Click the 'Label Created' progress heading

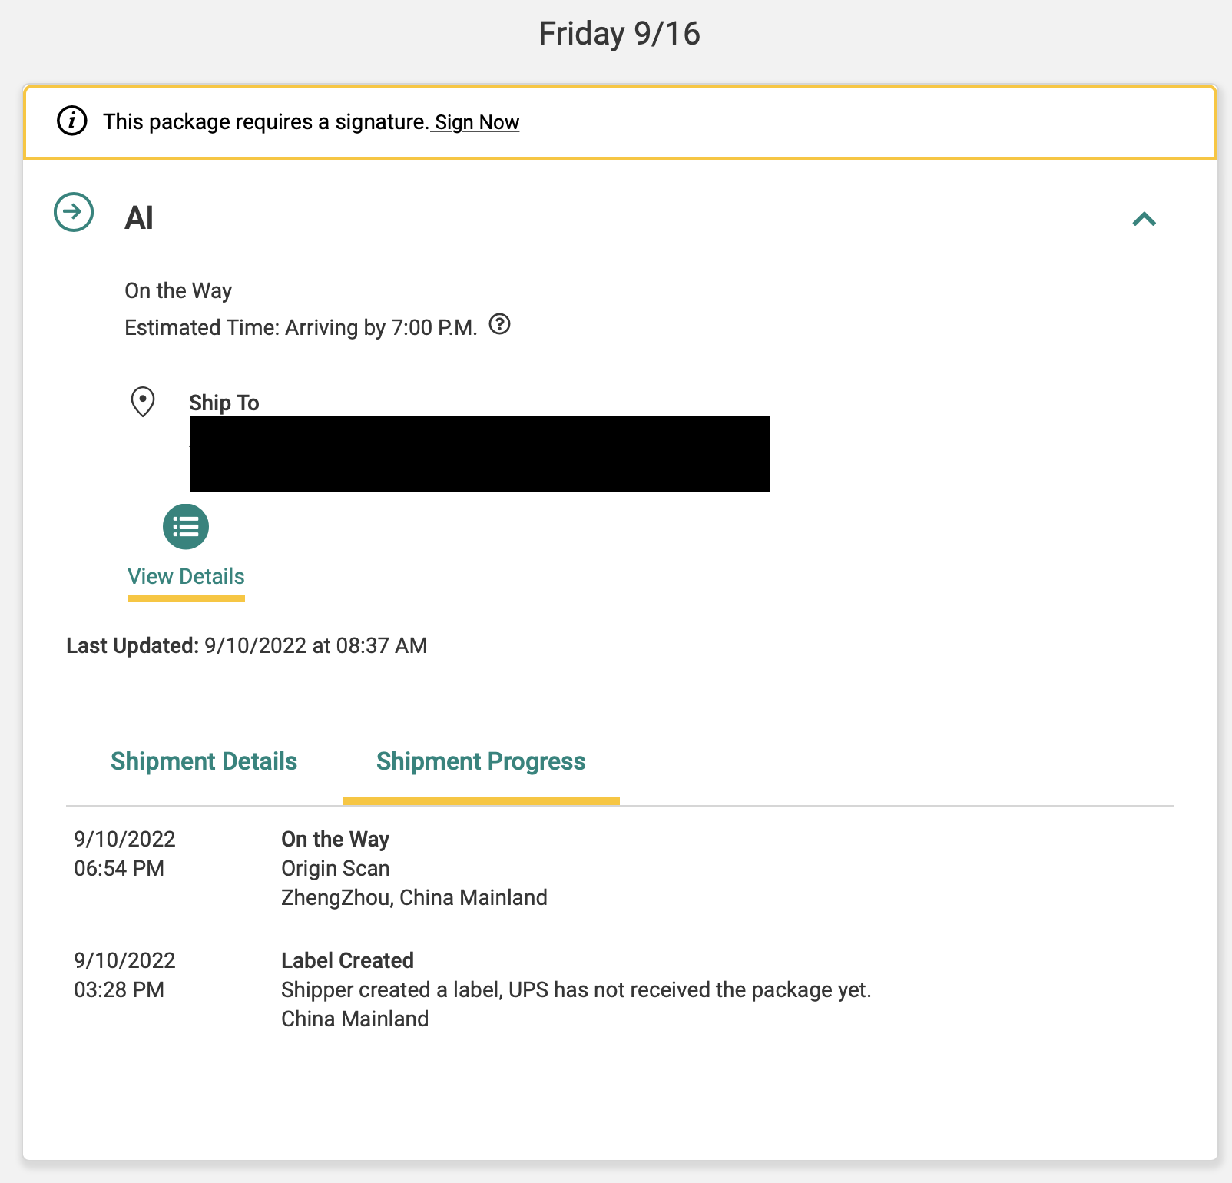tap(348, 961)
